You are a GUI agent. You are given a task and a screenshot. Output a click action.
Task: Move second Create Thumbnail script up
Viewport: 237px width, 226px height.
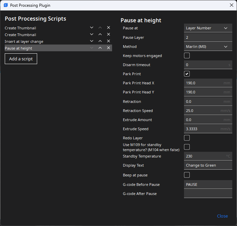100,34
